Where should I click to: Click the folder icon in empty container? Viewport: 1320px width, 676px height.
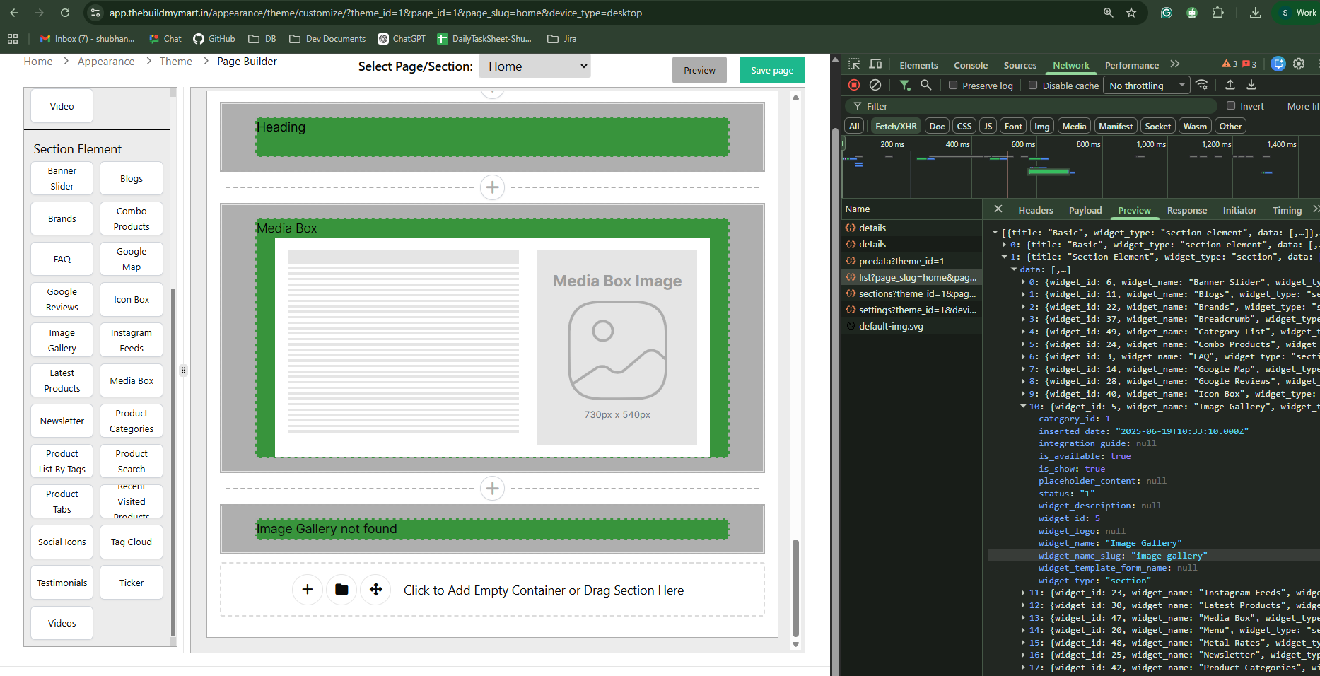(x=341, y=590)
